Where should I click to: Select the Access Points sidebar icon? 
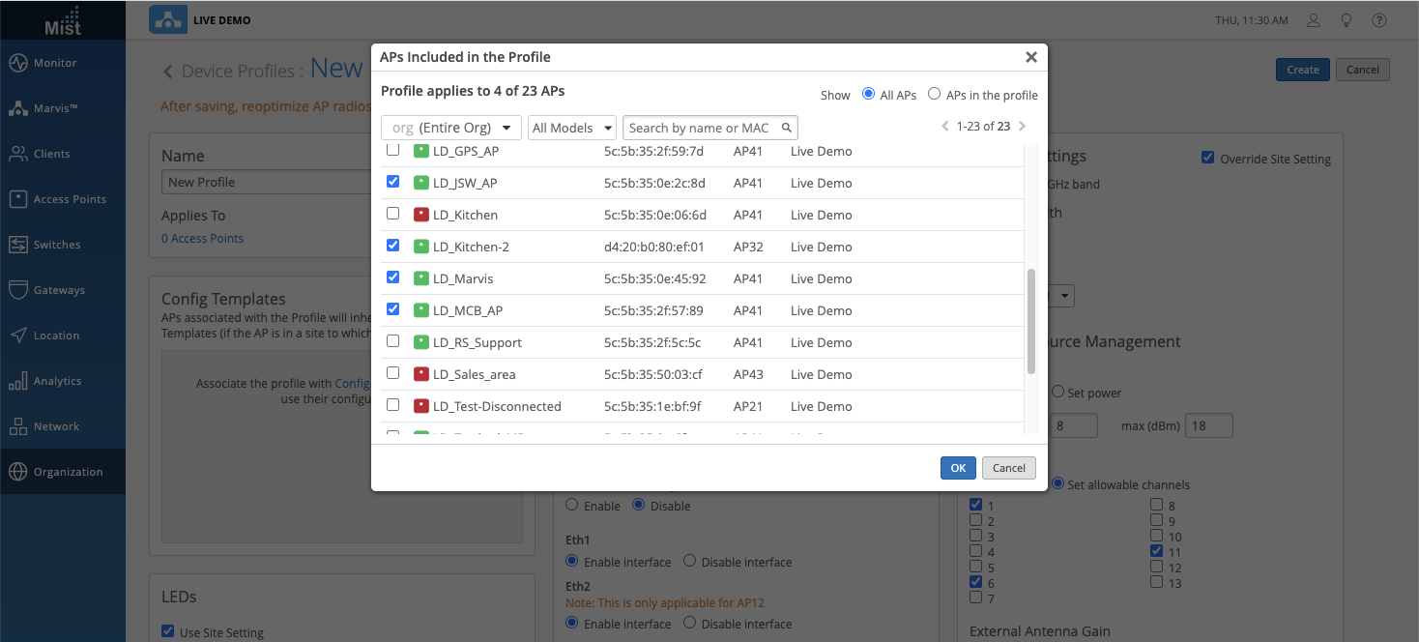pyautogui.click(x=18, y=199)
